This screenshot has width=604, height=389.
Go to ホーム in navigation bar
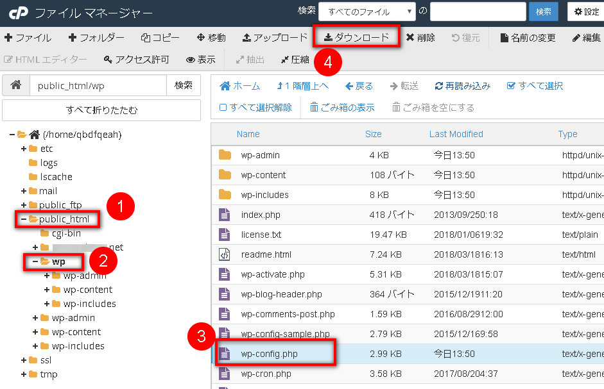(239, 86)
